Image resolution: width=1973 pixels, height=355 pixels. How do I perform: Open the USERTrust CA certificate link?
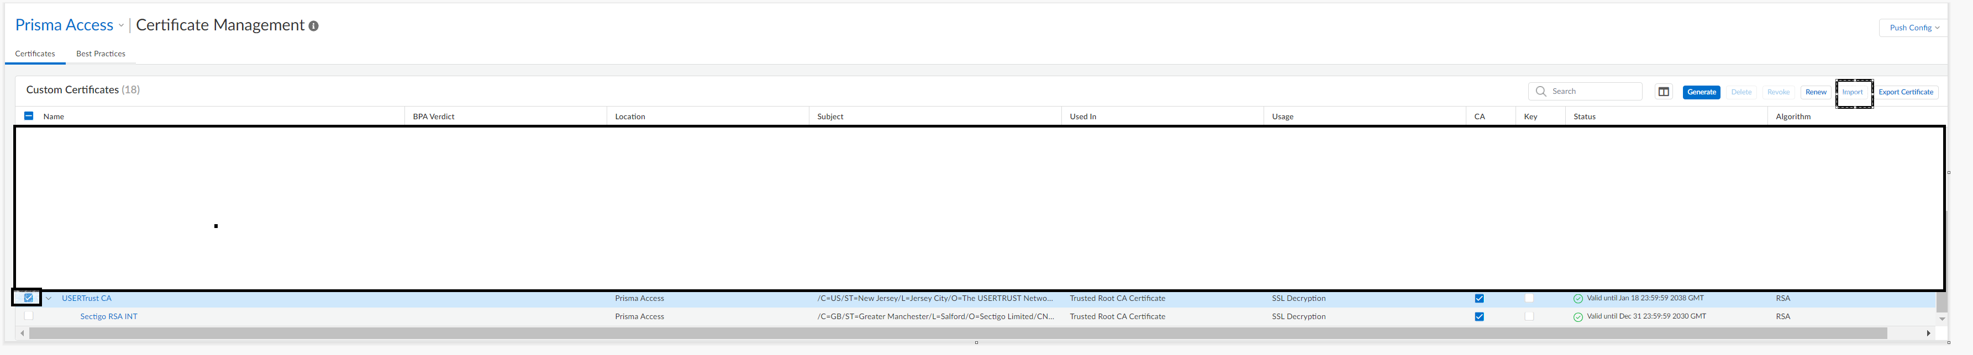(x=87, y=298)
